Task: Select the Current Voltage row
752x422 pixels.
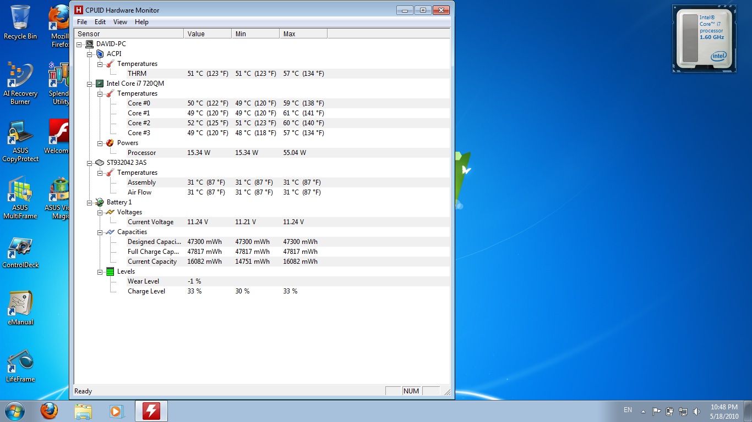Action: [x=262, y=222]
